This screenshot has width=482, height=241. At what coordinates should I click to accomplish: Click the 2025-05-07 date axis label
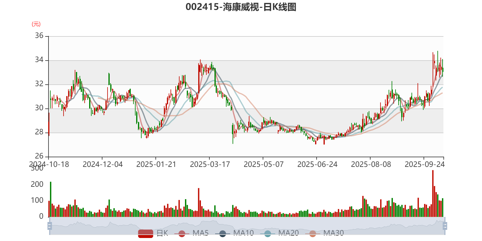tap(264, 164)
